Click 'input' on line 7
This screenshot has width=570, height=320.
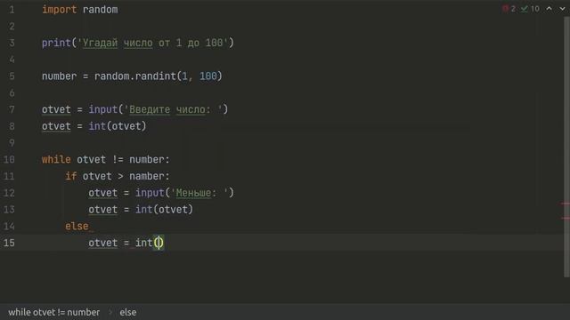[103, 109]
